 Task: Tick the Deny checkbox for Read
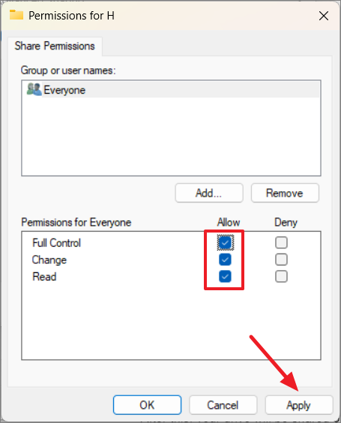[x=281, y=276]
